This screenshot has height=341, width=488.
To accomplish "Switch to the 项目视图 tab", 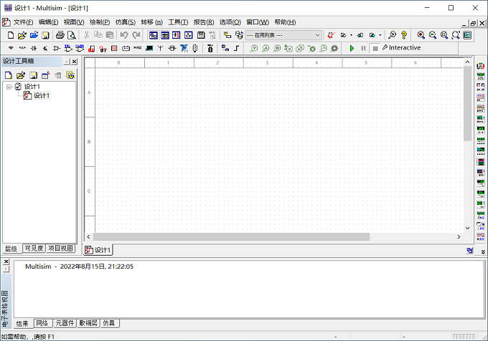I will (x=61, y=249).
